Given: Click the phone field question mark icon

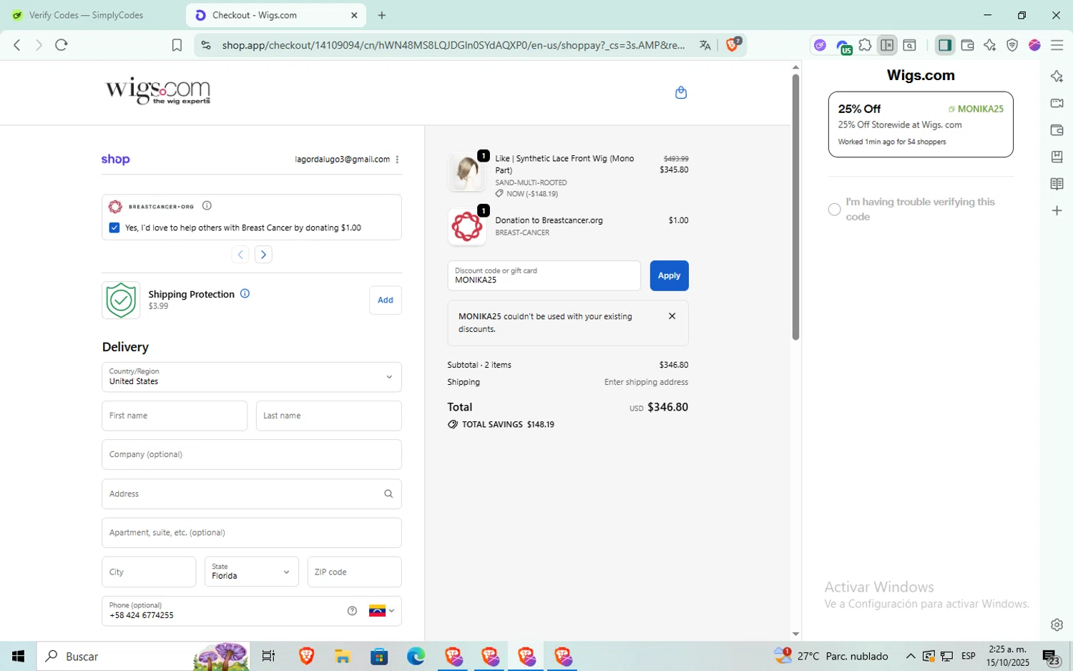Looking at the screenshot, I should (352, 611).
